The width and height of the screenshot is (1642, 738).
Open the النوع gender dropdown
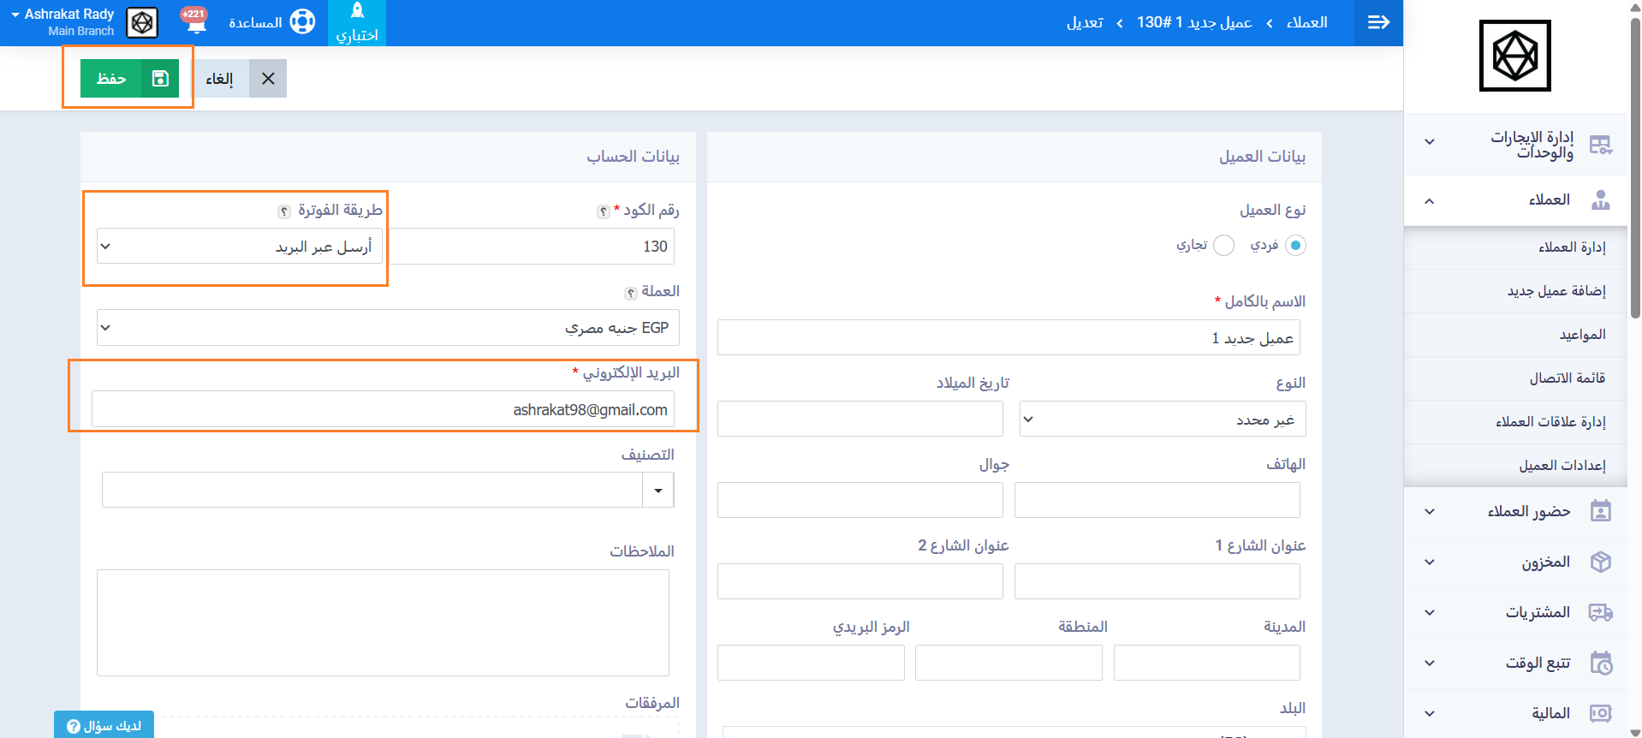click(x=1162, y=420)
